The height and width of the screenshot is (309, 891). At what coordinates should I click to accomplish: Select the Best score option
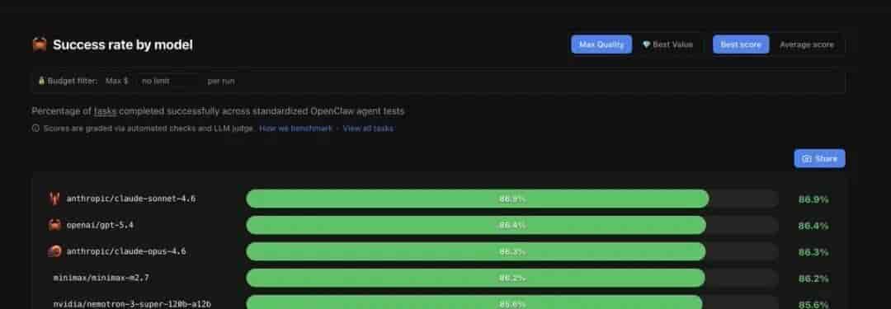pos(741,44)
